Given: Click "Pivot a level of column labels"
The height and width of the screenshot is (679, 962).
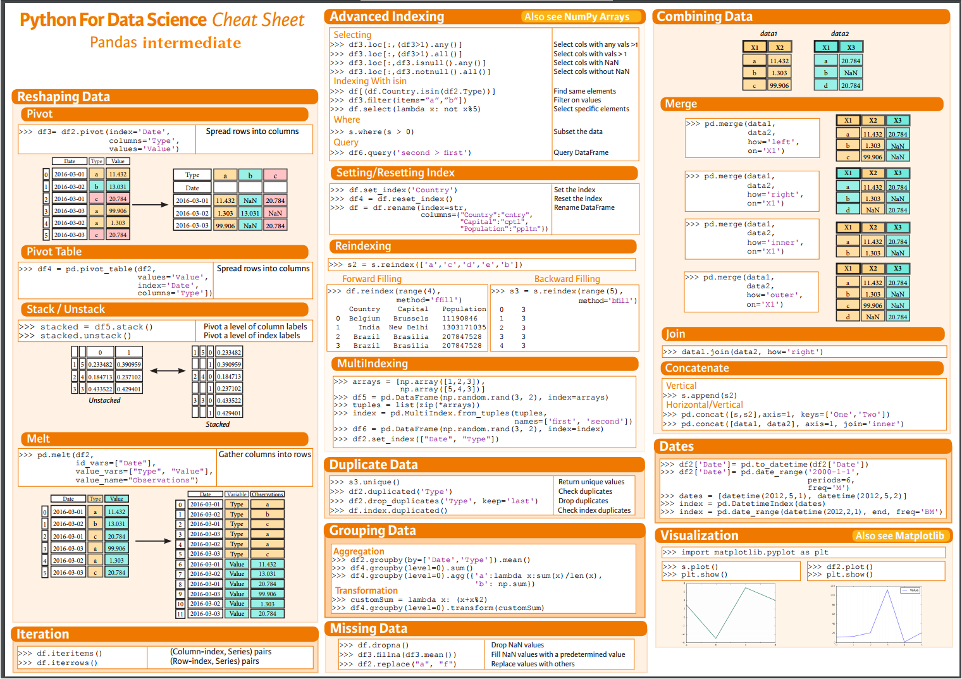Looking at the screenshot, I should coord(256,327).
